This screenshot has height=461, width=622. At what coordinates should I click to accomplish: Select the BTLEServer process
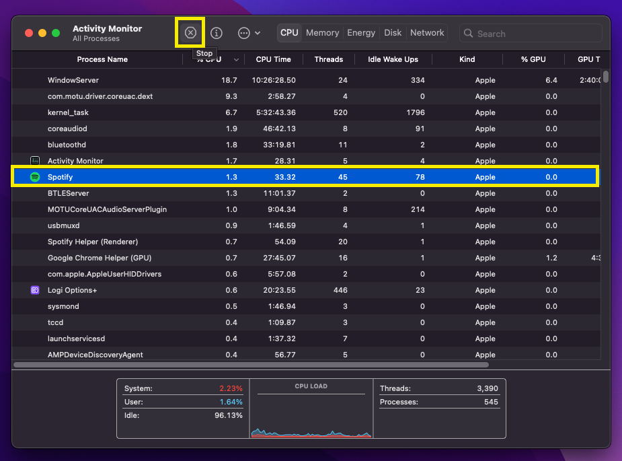[x=306, y=193]
